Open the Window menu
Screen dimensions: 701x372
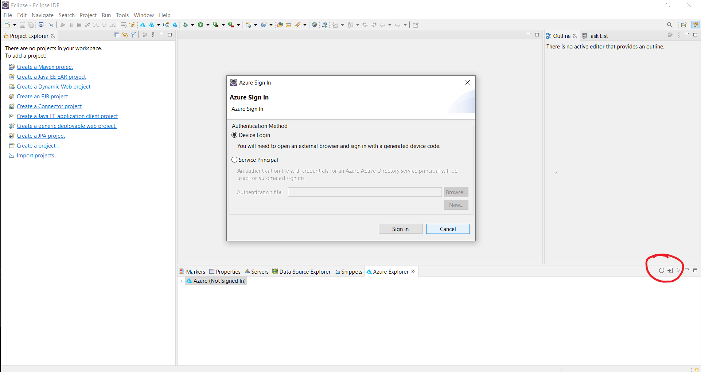(x=143, y=15)
